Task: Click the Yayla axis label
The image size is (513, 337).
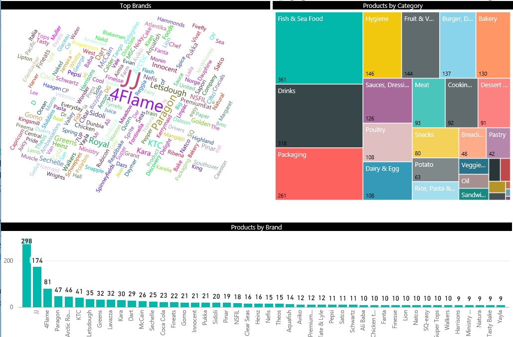Action: (x=500, y=317)
